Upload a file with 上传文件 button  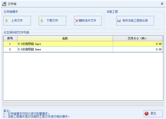17,21
